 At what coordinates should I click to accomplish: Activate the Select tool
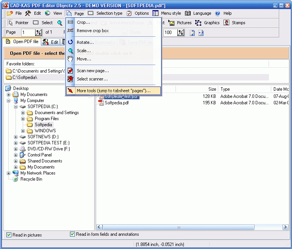click(43, 23)
